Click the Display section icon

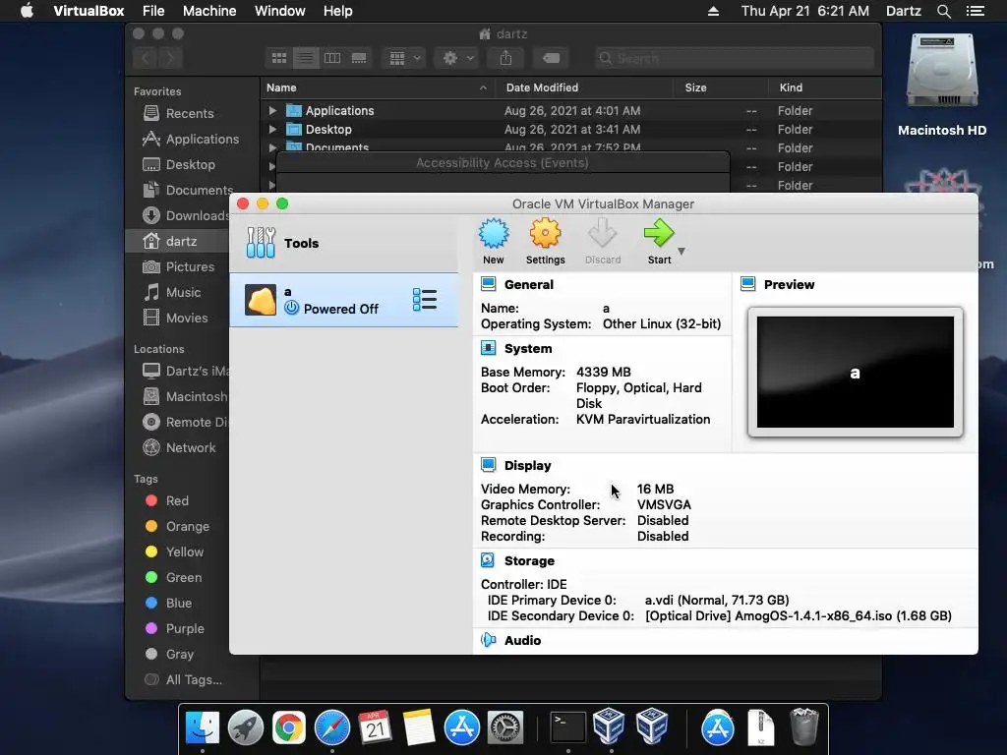click(x=488, y=465)
